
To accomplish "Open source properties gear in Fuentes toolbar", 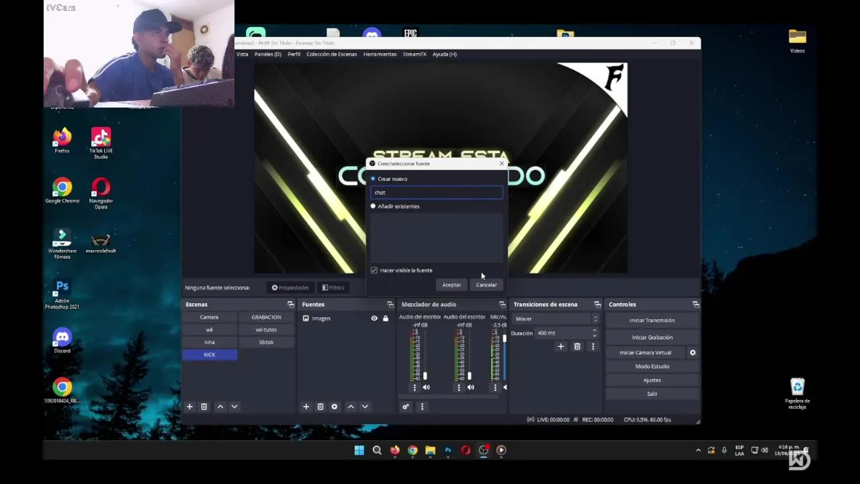I will tap(335, 407).
